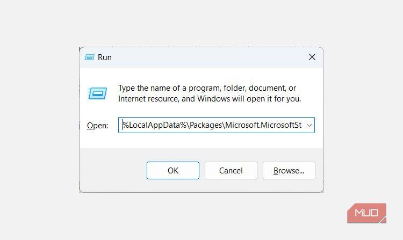The image size is (403, 240).
Task: Click the large Run icon beside the description
Action: (x=98, y=94)
